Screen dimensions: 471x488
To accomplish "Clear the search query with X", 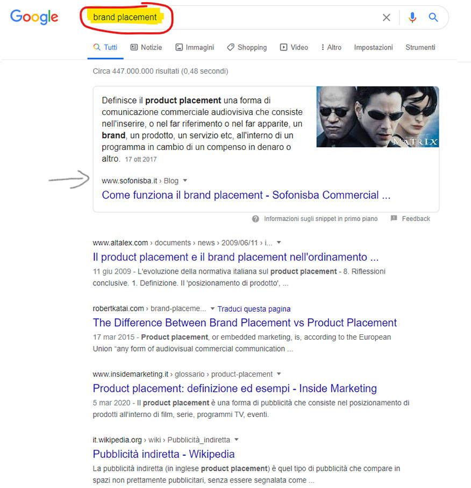I will click(x=387, y=17).
